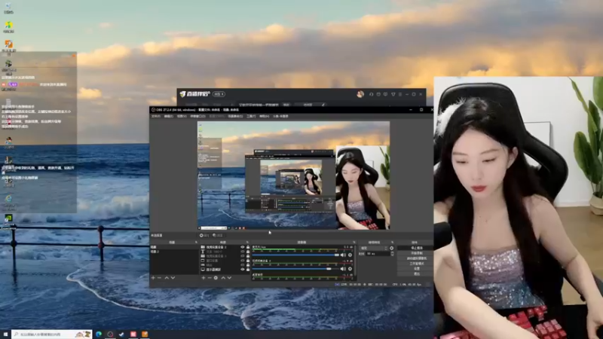Click 退出 button in Controls
Screen dimensions: 603x339
pyautogui.click(x=415, y=273)
